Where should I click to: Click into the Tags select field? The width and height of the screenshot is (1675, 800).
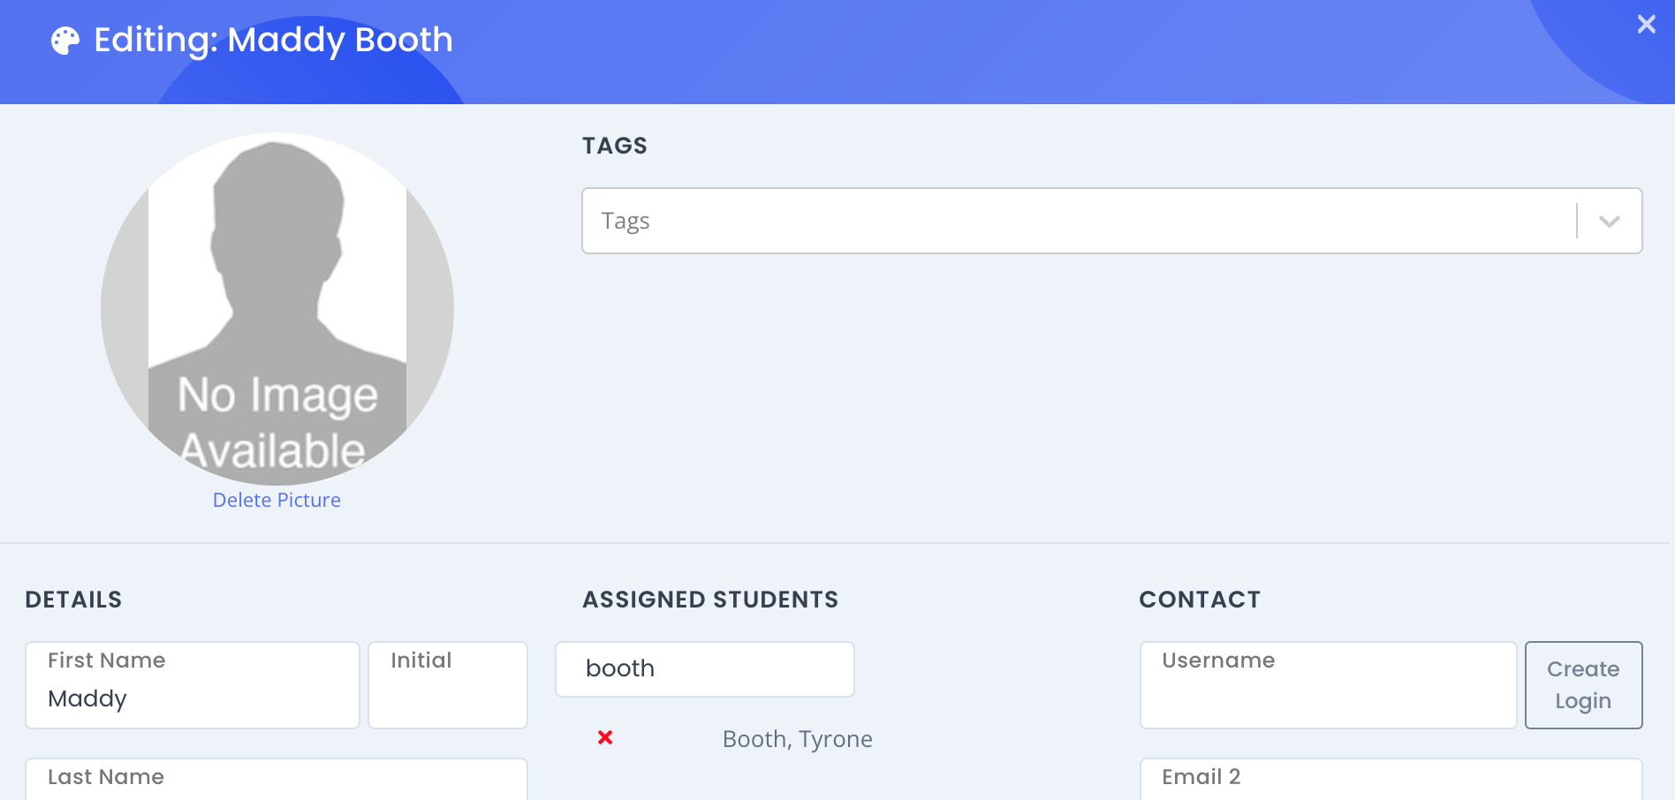pyautogui.click(x=1111, y=221)
